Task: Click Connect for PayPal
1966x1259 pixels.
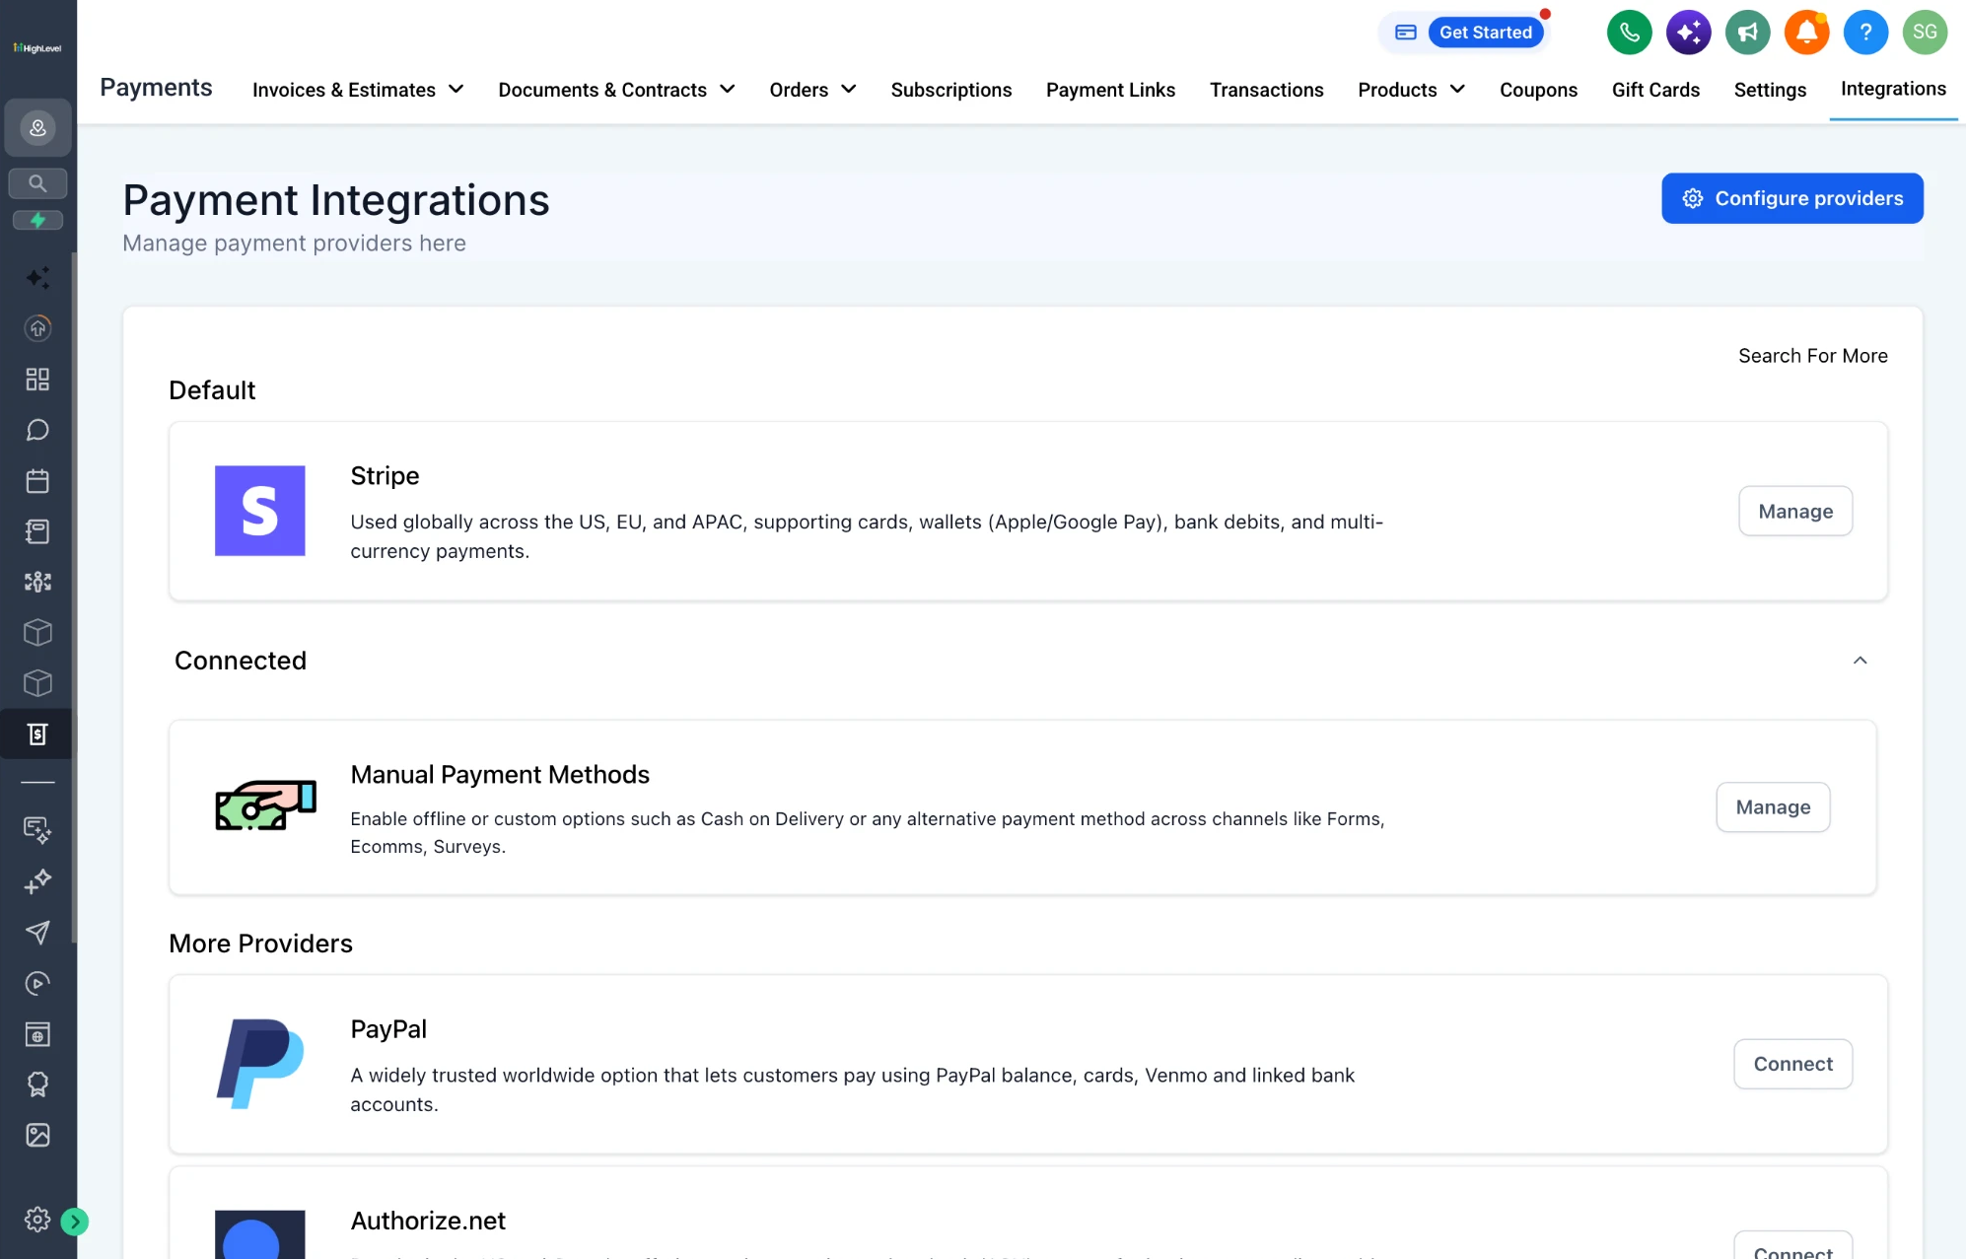Action: point(1792,1064)
